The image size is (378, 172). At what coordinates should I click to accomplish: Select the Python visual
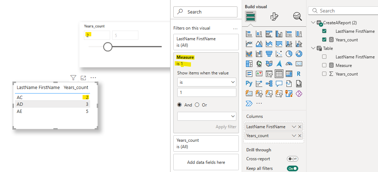pyautogui.click(x=249, y=83)
